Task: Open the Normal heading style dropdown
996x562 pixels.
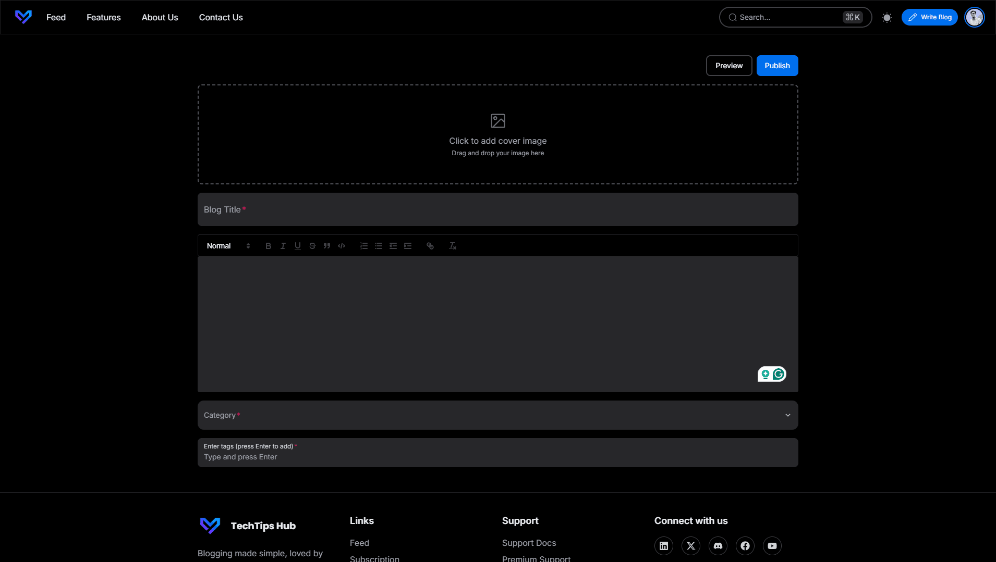Action: point(228,246)
